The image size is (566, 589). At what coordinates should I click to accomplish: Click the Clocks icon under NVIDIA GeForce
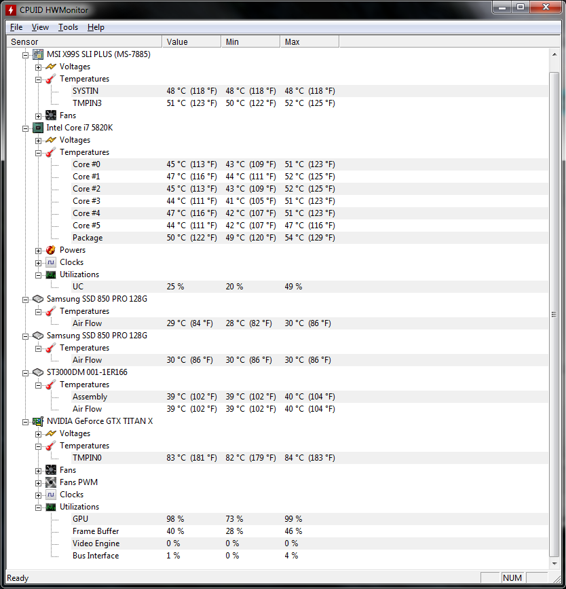[51, 495]
